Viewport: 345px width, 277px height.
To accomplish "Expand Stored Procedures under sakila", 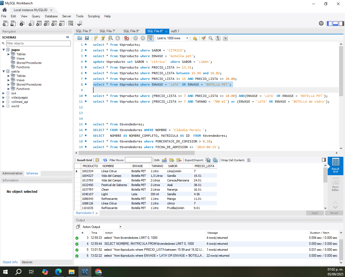I will [9, 84].
